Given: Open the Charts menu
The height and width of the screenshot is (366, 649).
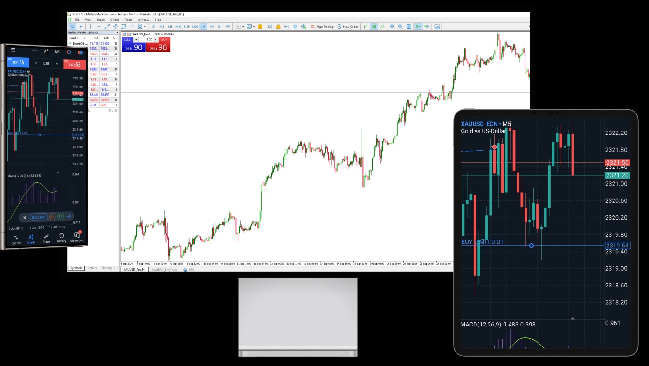Looking at the screenshot, I should 115,20.
